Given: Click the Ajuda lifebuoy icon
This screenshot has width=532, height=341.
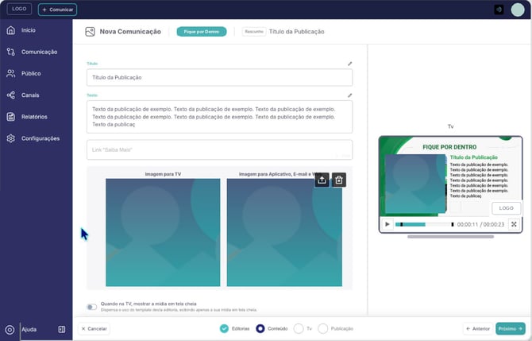Looking at the screenshot, I should point(10,330).
